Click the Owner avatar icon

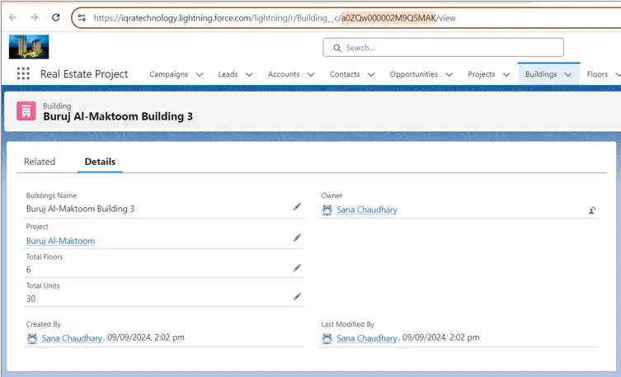[327, 210]
